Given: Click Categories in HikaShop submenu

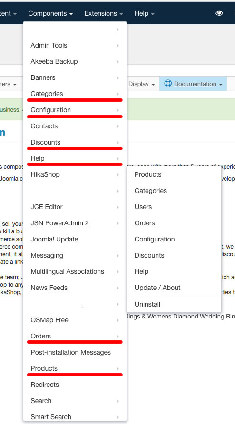Looking at the screenshot, I should click(x=174, y=191).
